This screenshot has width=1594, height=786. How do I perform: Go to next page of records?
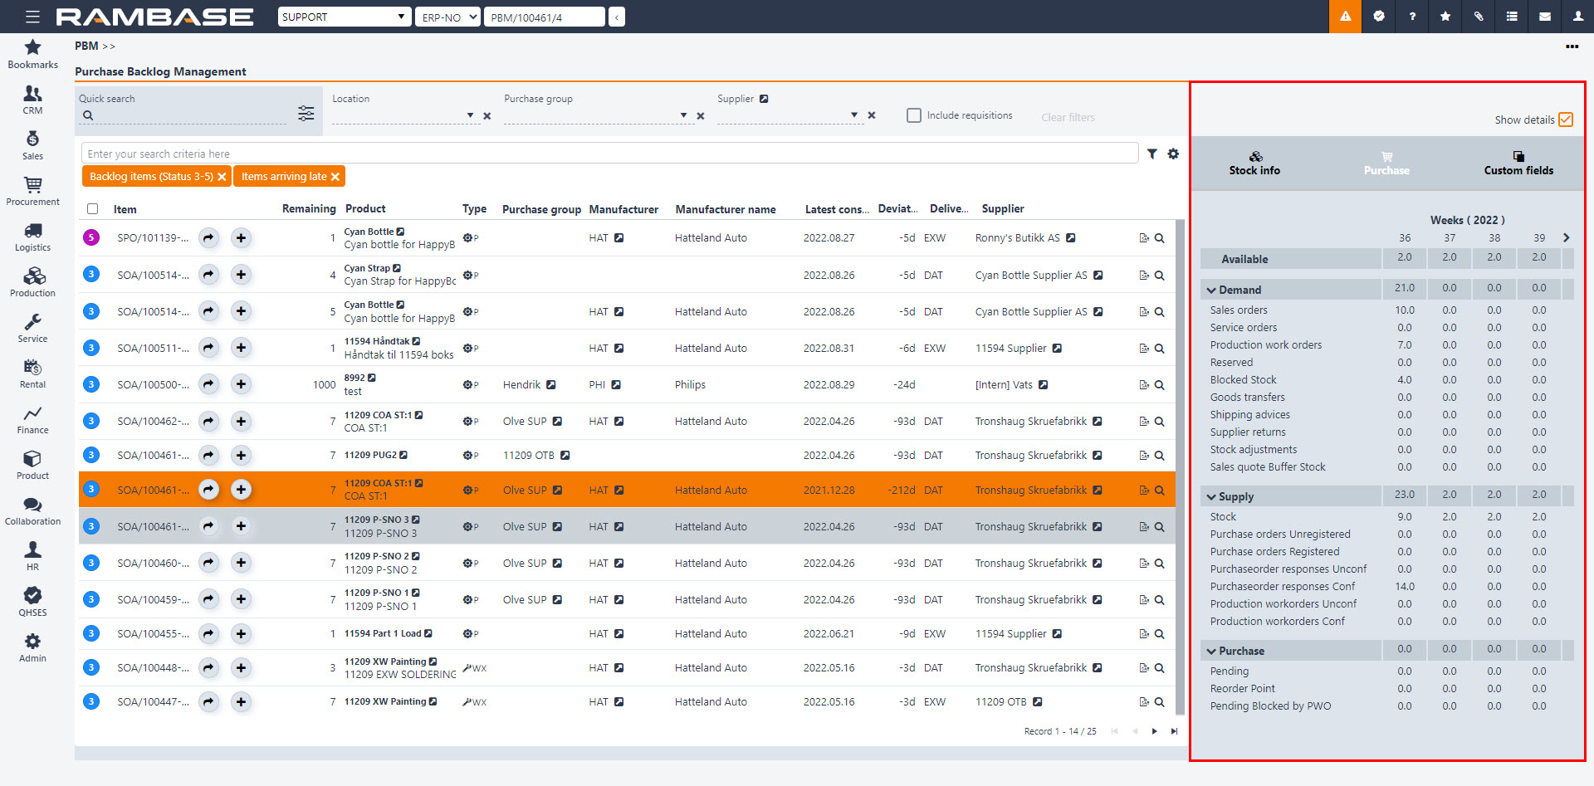(x=1154, y=731)
